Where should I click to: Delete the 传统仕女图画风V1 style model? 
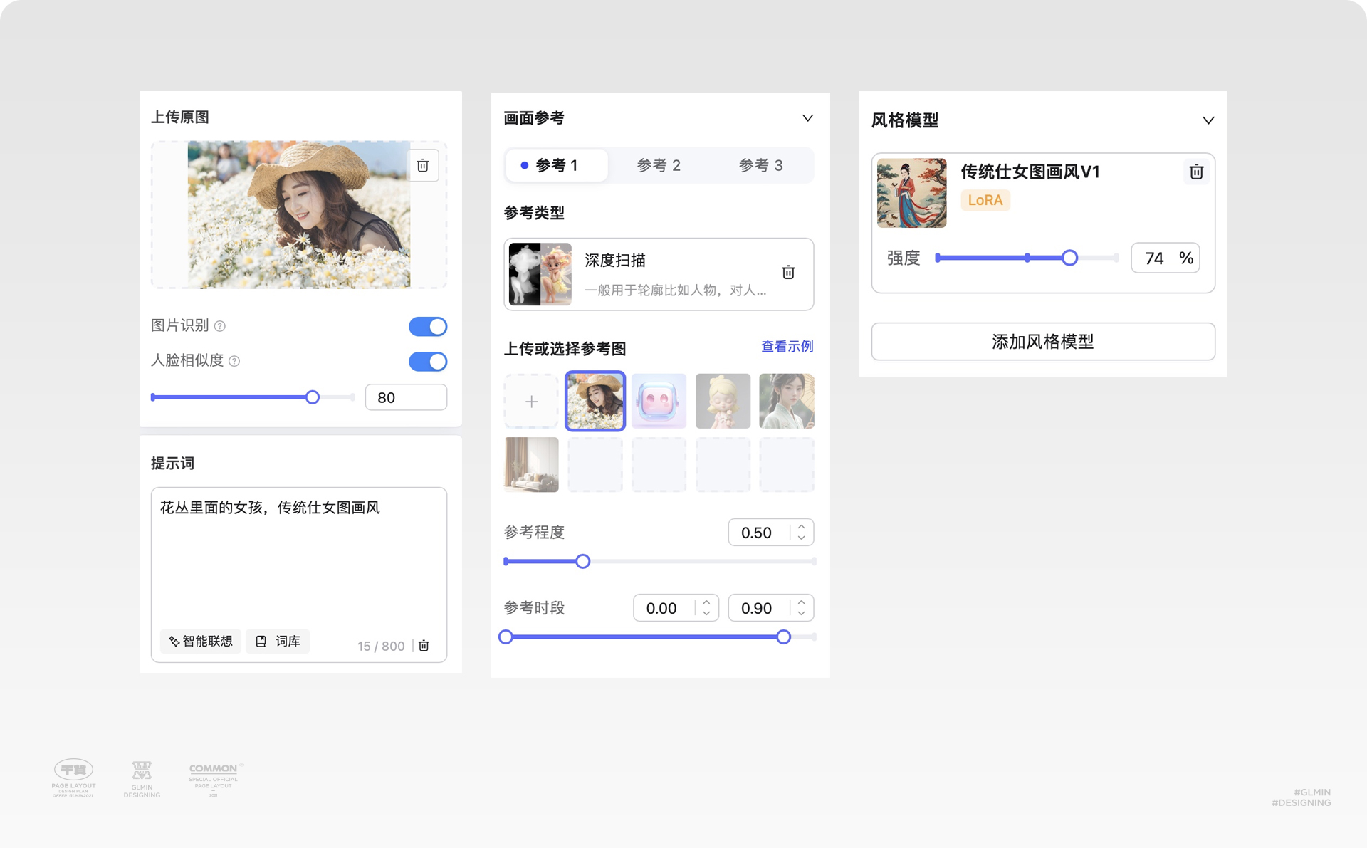1196,172
